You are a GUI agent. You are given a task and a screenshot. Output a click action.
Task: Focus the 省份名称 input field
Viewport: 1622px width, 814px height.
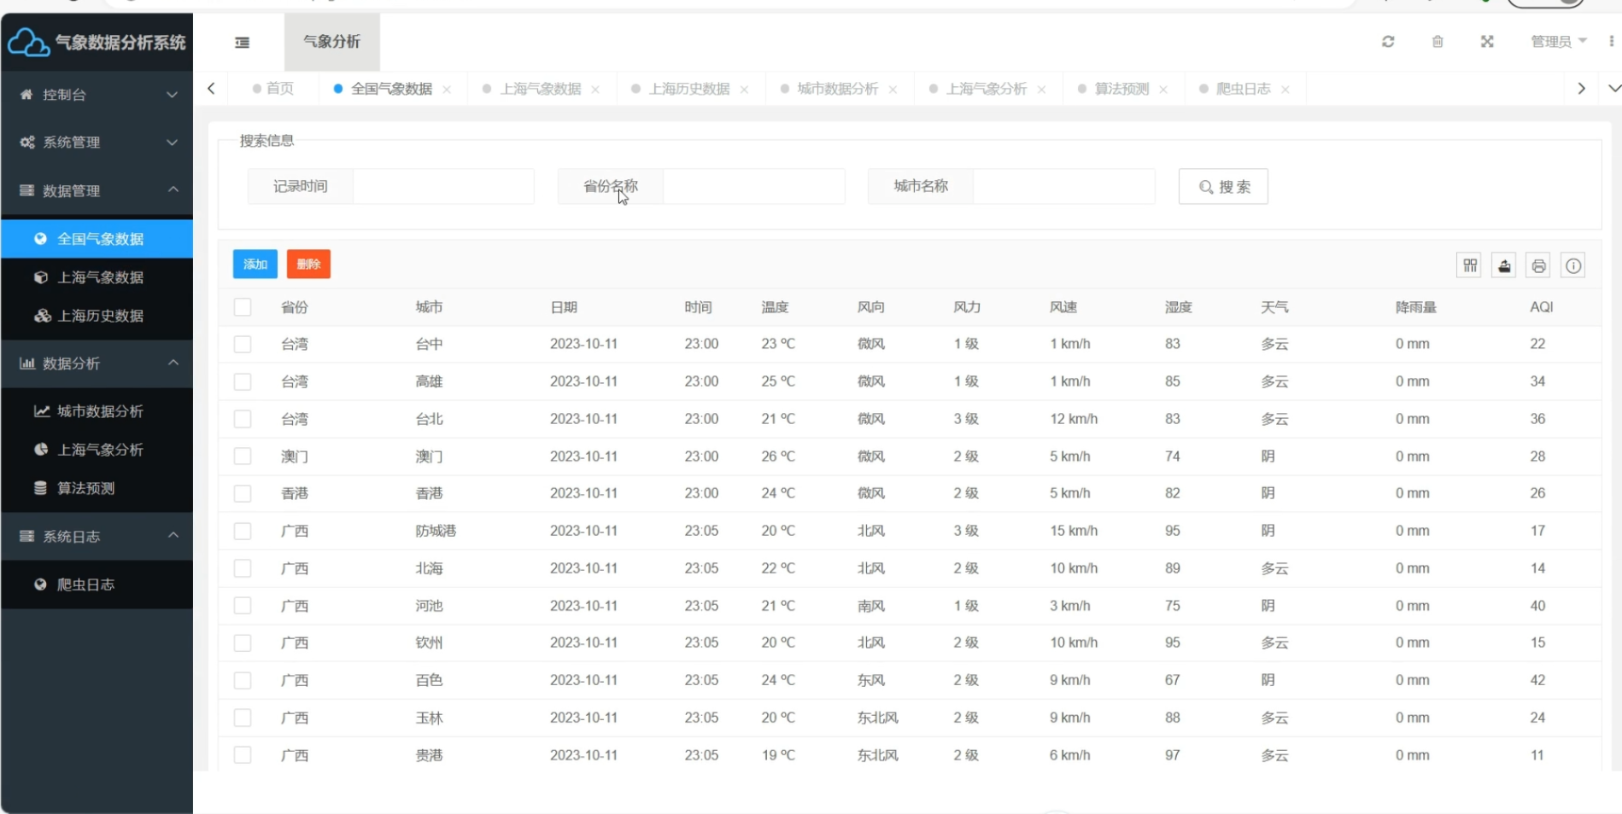(x=753, y=186)
